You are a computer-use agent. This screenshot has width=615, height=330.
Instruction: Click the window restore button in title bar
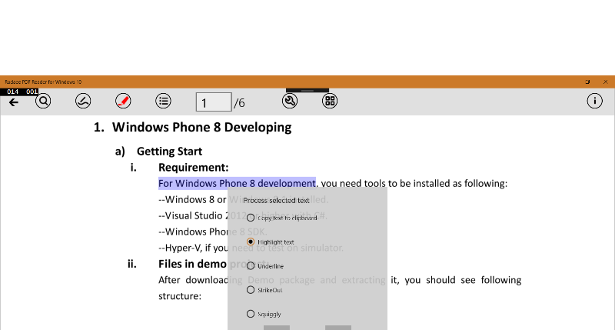(x=587, y=82)
